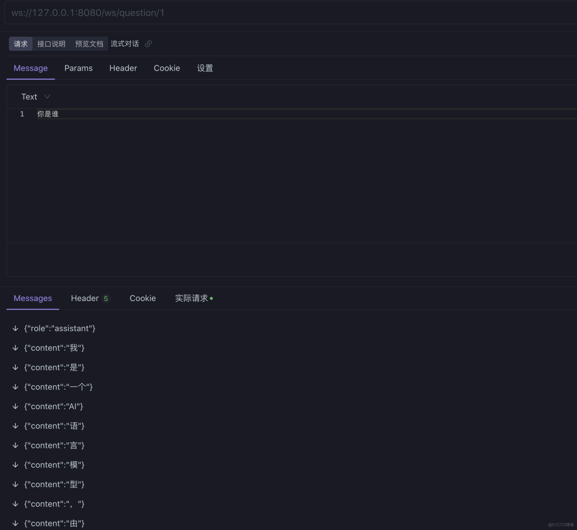Open the Text message format dropdown
This screenshot has height=530, width=577.
tap(36, 97)
